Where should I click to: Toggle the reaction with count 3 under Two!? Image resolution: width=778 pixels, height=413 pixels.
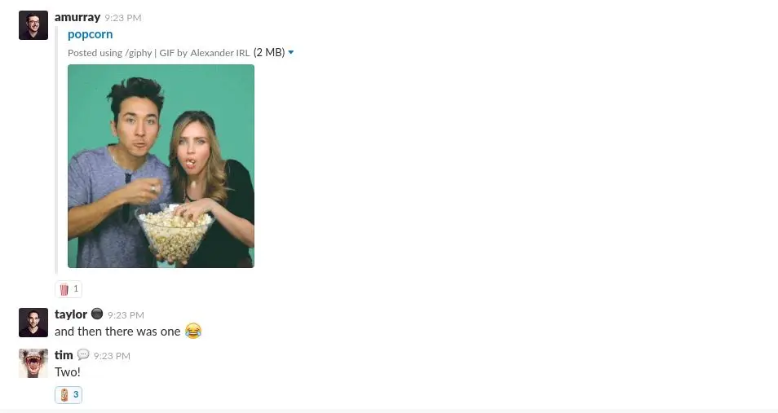pyautogui.click(x=69, y=395)
